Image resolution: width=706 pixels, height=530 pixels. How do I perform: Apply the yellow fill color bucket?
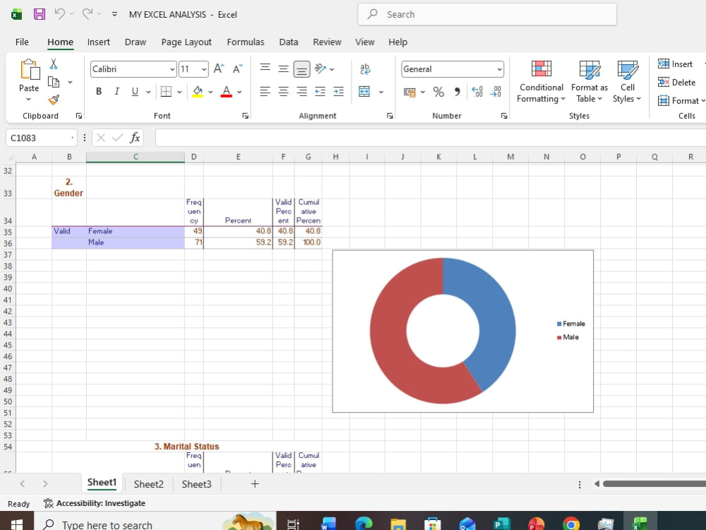click(x=198, y=91)
